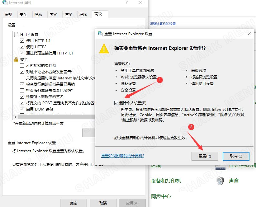256x207 pixels.
Task: Click the text 弹出窗口设置
Action: tap(202, 84)
